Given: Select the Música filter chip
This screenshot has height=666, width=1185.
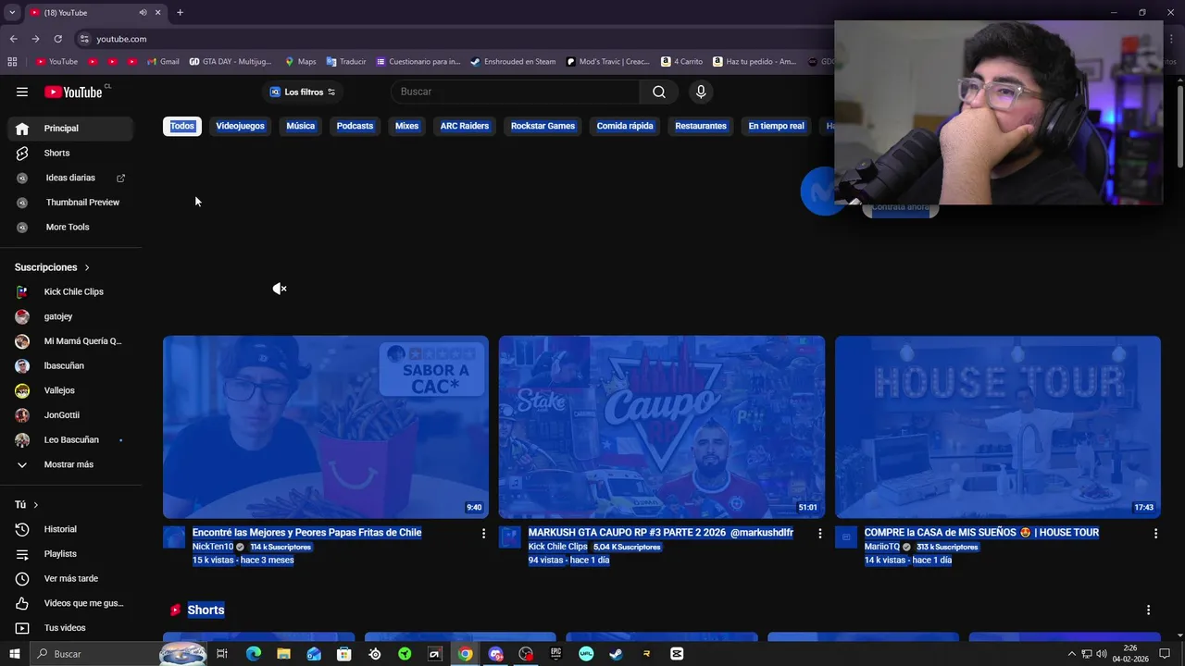Looking at the screenshot, I should [x=300, y=126].
